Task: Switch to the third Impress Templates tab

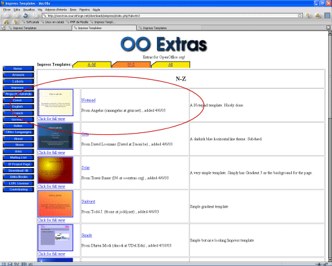Action: tap(169, 28)
